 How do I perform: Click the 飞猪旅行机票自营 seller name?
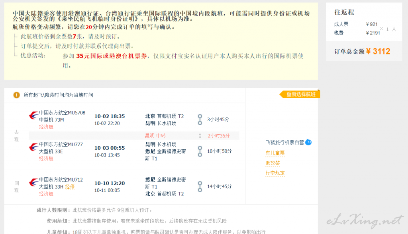point(284,142)
